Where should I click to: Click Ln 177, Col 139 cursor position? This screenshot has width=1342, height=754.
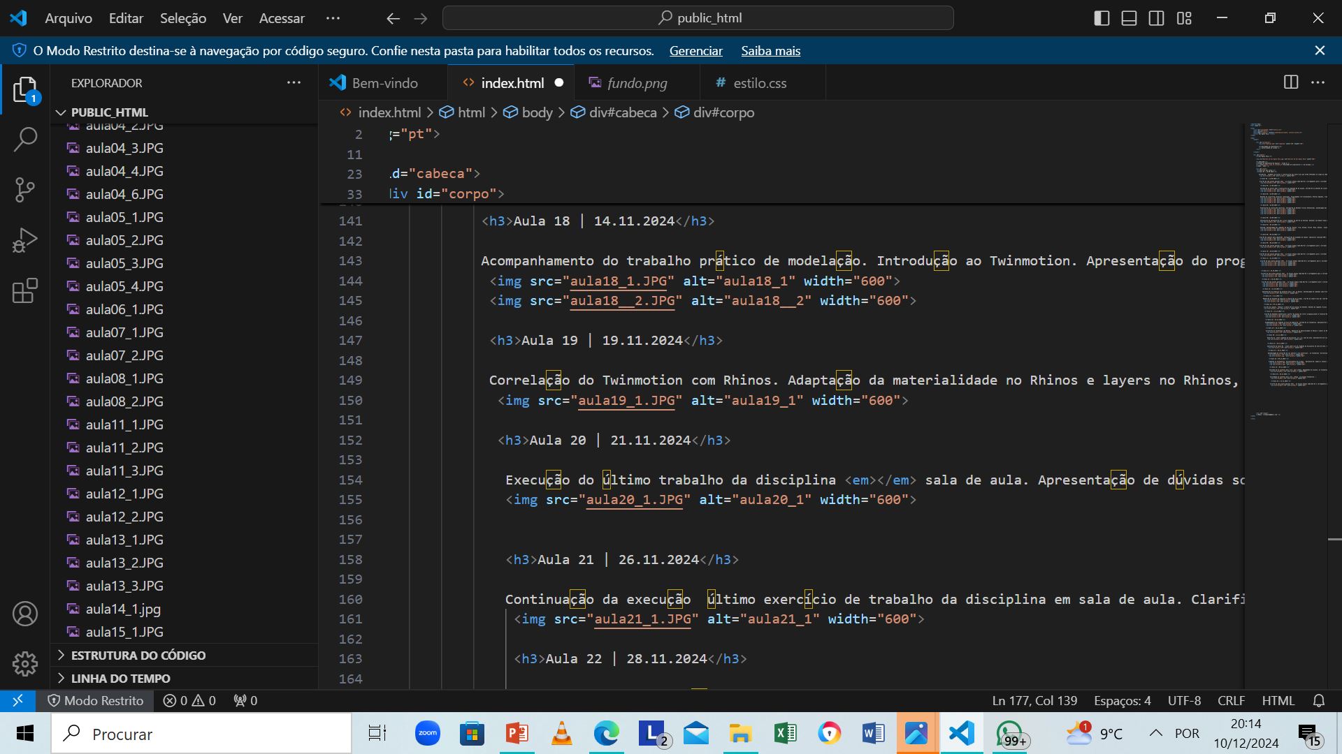coord(1034,700)
